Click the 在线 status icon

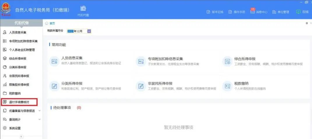(x=298, y=12)
